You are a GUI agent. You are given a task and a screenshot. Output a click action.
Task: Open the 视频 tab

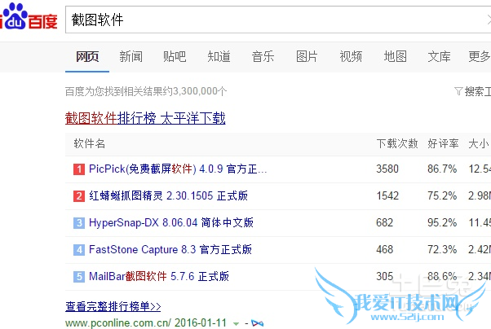pyautogui.click(x=351, y=57)
